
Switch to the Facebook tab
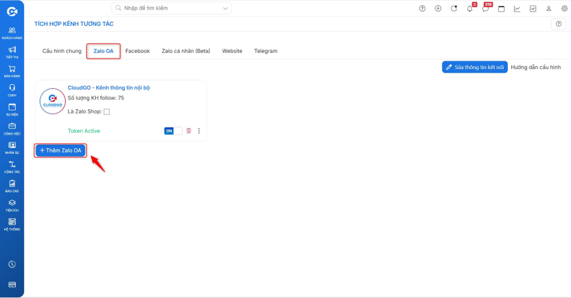tap(137, 51)
